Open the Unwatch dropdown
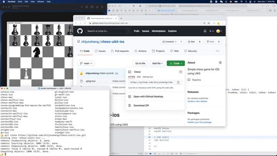This screenshot has width=277, height=156. coord(169,42)
